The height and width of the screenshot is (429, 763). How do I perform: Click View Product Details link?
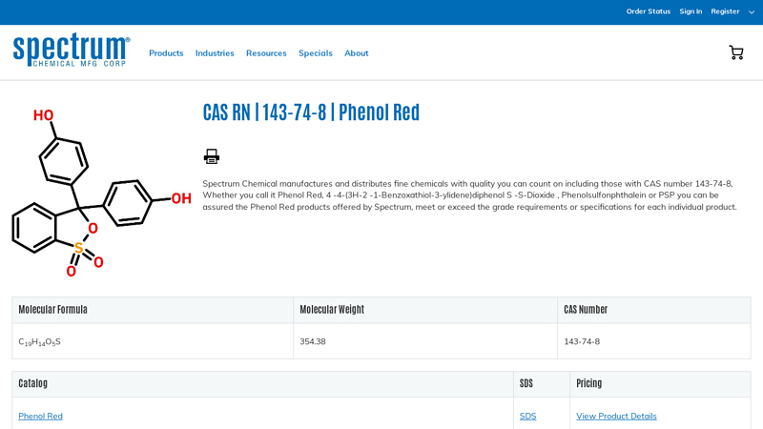pos(616,416)
